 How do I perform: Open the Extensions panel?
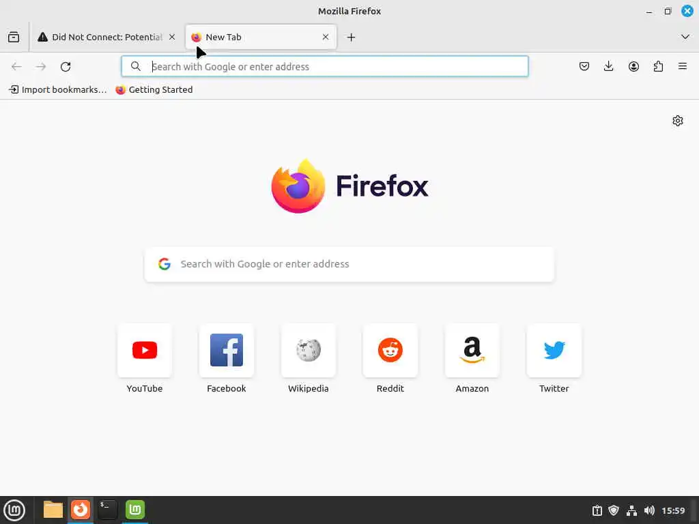click(658, 66)
